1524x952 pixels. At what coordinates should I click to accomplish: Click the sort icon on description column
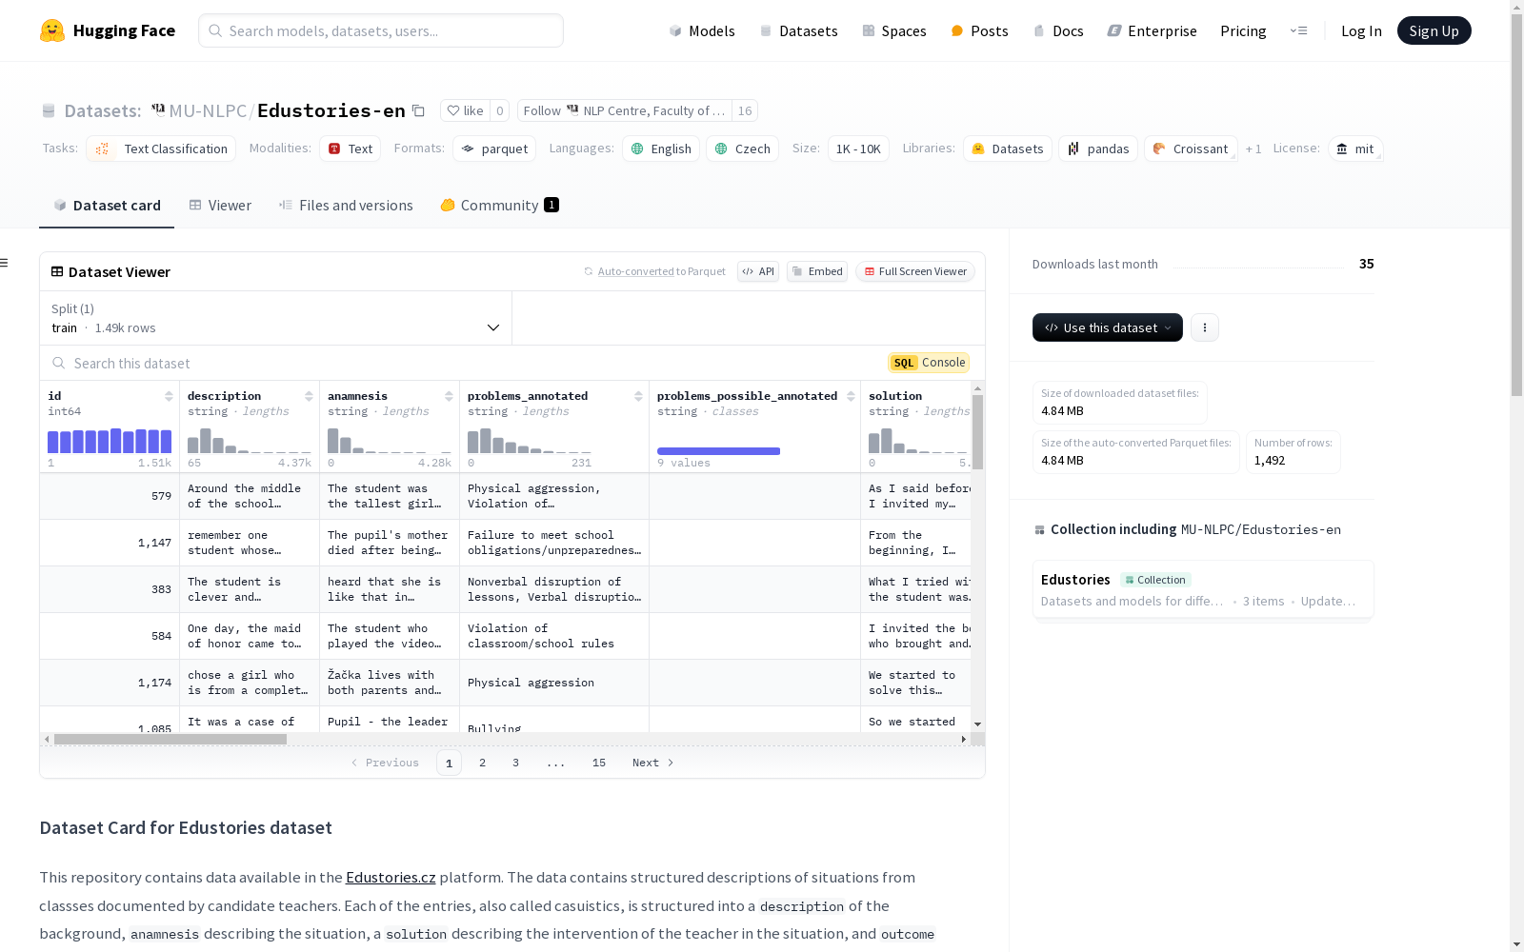pos(309,396)
